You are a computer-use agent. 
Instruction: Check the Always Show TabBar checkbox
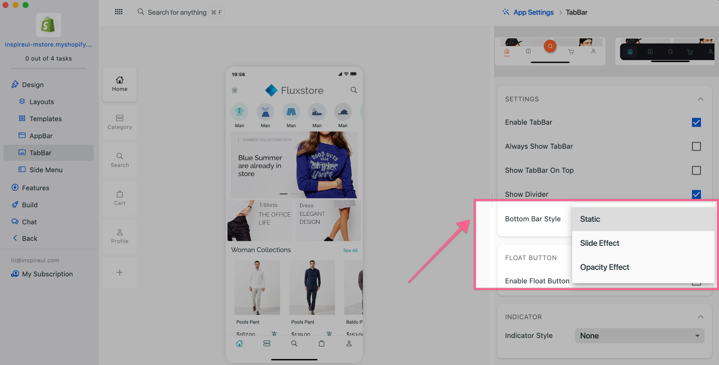[696, 146]
